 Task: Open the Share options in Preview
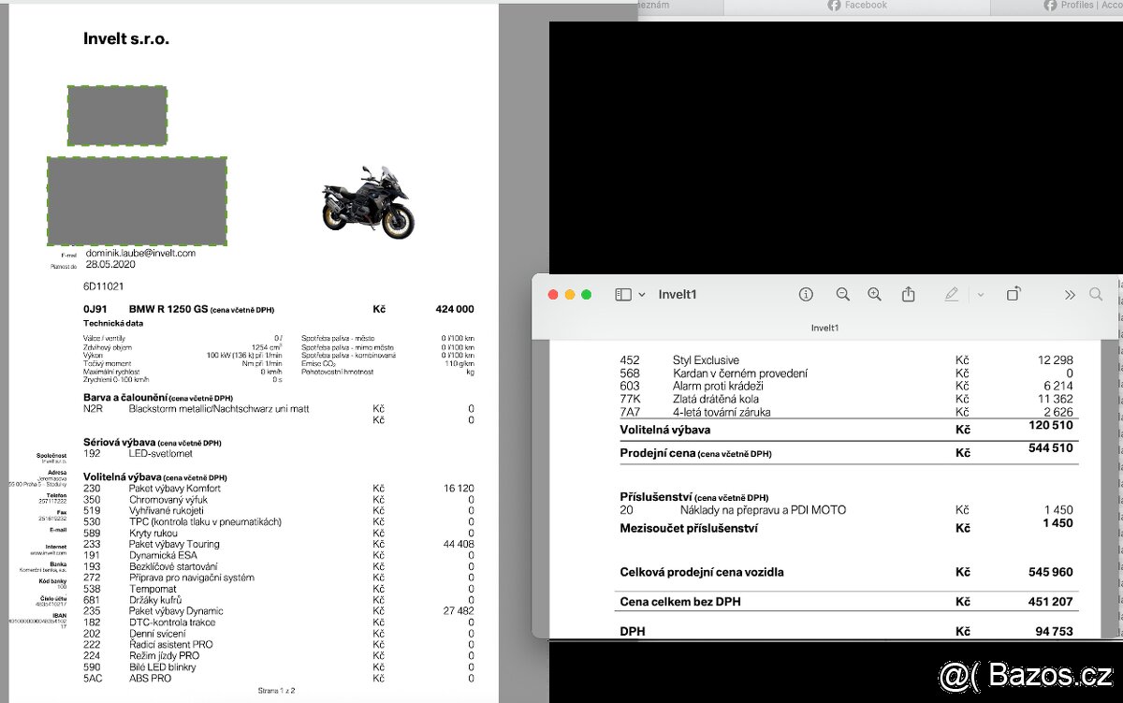(908, 294)
